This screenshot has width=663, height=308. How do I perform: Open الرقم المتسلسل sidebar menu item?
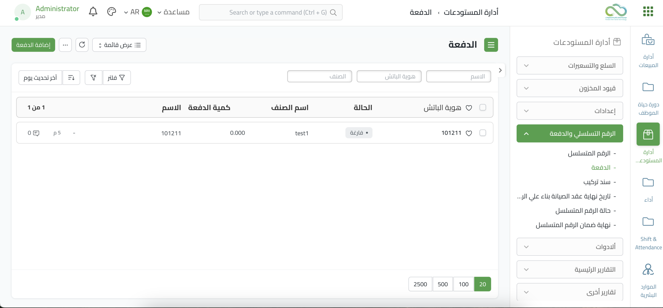tap(589, 153)
